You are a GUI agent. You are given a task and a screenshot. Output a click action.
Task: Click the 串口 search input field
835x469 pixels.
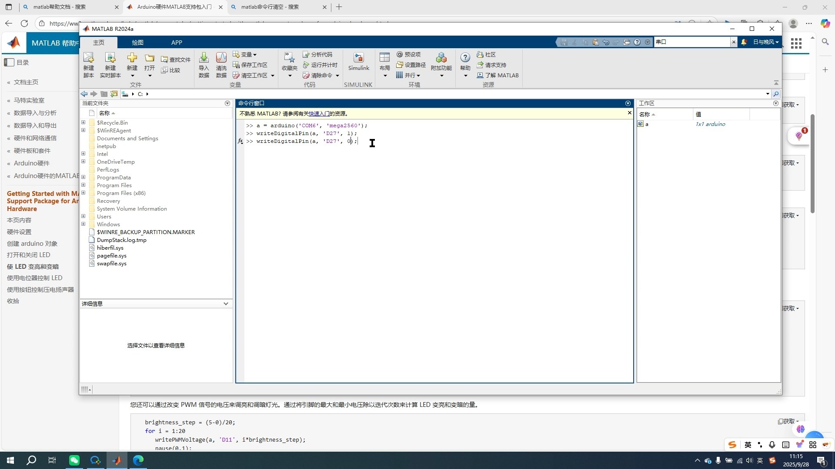pyautogui.click(x=691, y=42)
